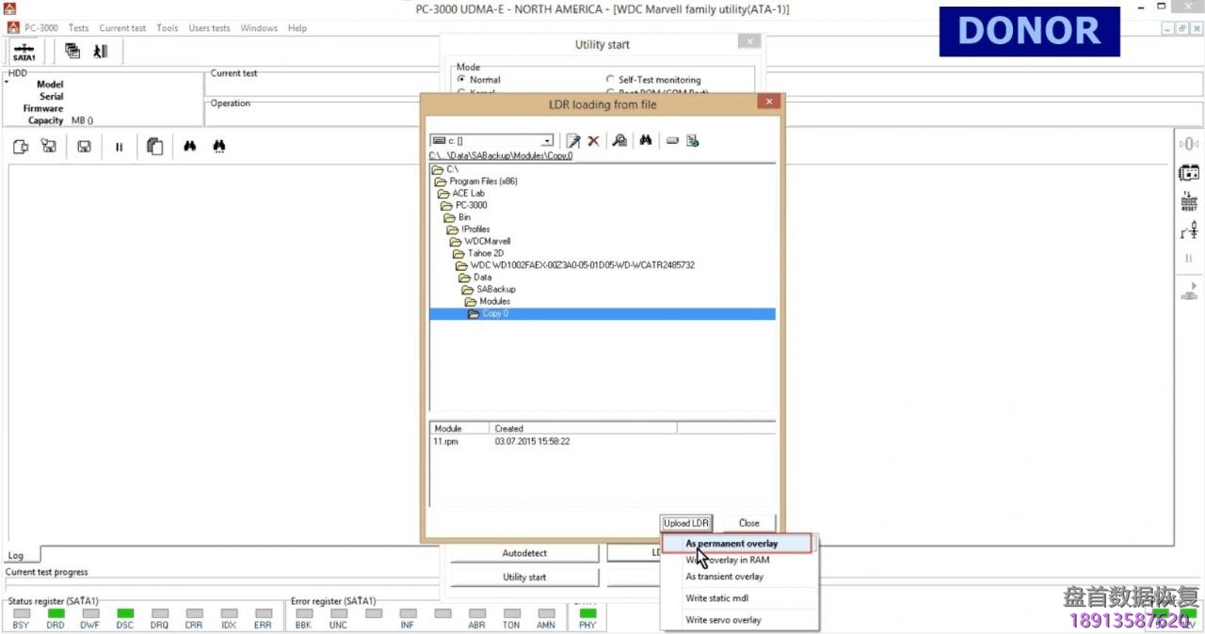Screen dimensions: 1205x634
Task: Click the binoculars search icon in LDR dialog
Action: 646,141
